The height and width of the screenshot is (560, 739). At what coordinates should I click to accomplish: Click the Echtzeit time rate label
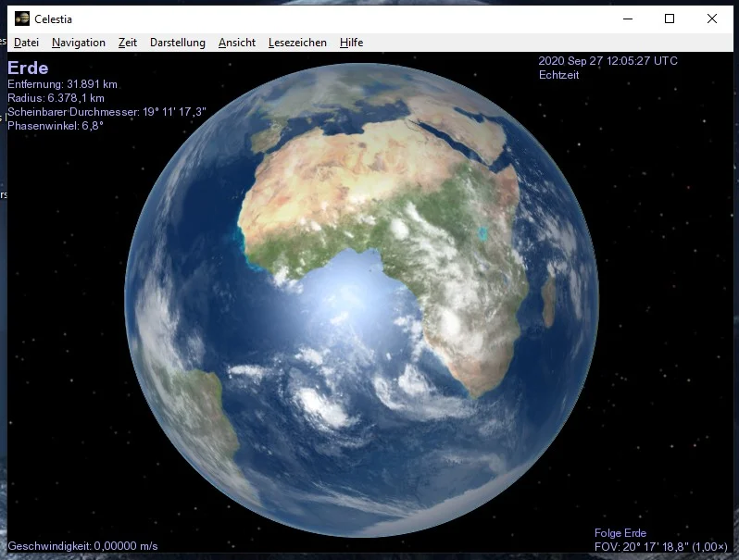[x=558, y=75]
